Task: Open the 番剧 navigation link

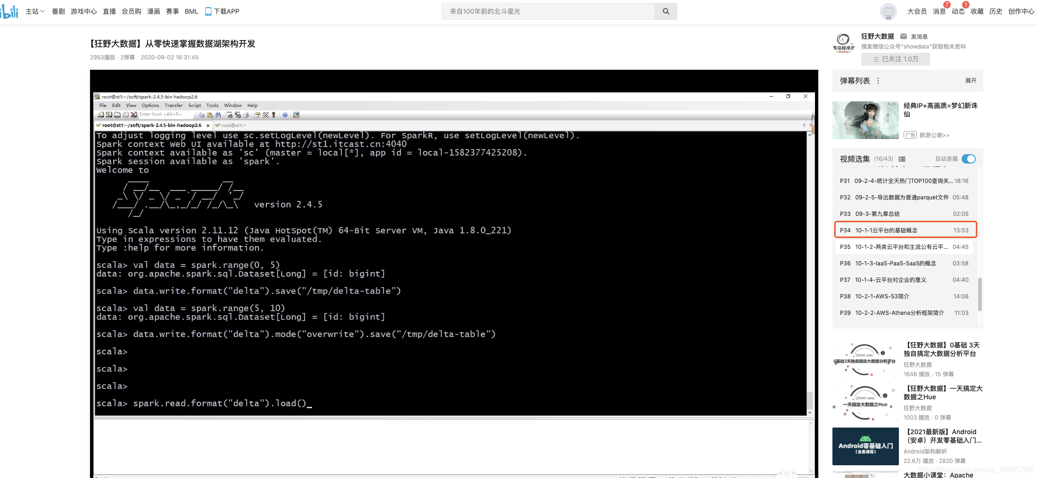Action: tap(58, 11)
